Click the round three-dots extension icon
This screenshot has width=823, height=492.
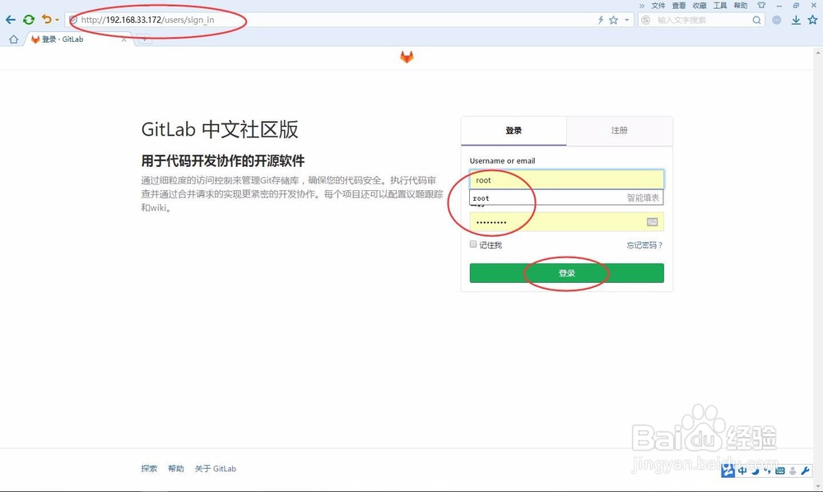pos(777,20)
